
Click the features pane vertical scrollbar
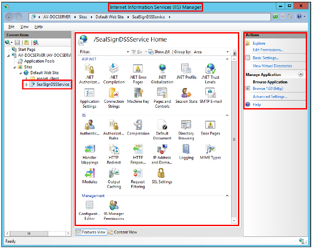point(234,139)
